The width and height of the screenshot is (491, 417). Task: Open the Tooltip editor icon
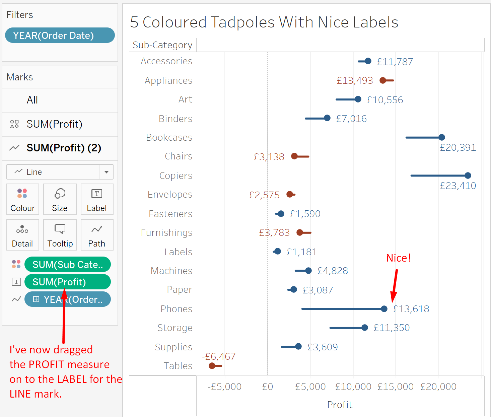[60, 234]
